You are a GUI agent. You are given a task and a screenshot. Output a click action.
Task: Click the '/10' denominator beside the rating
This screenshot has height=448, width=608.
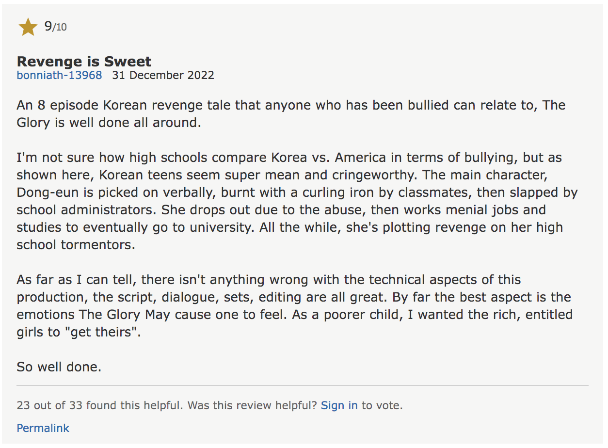(60, 28)
